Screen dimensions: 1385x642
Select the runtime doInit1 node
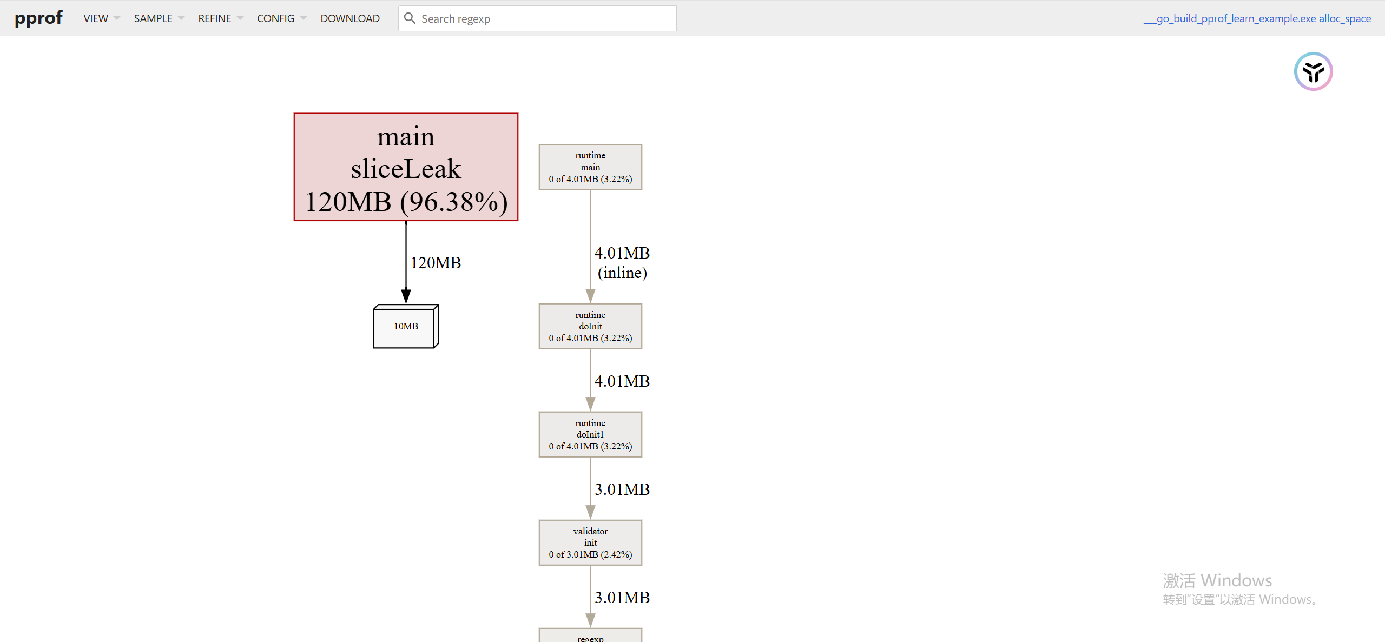[590, 434]
